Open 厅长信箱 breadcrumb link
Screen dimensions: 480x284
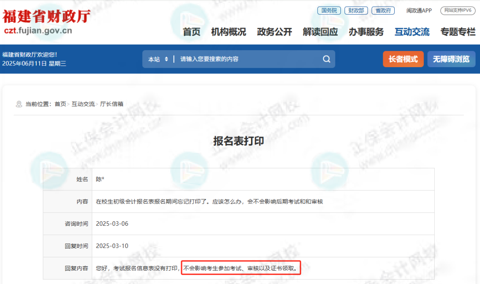(x=112, y=103)
